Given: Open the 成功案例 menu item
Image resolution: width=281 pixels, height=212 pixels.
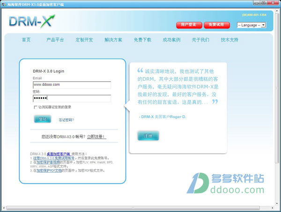Looking at the screenshot, I should pyautogui.click(x=171, y=40).
